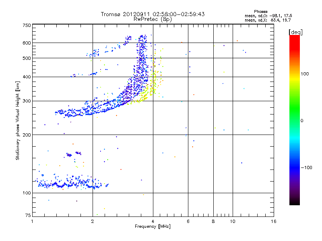
Task: Click the 'Stationary phase Virtual Height [km]' axis label
Action: coord(18,121)
